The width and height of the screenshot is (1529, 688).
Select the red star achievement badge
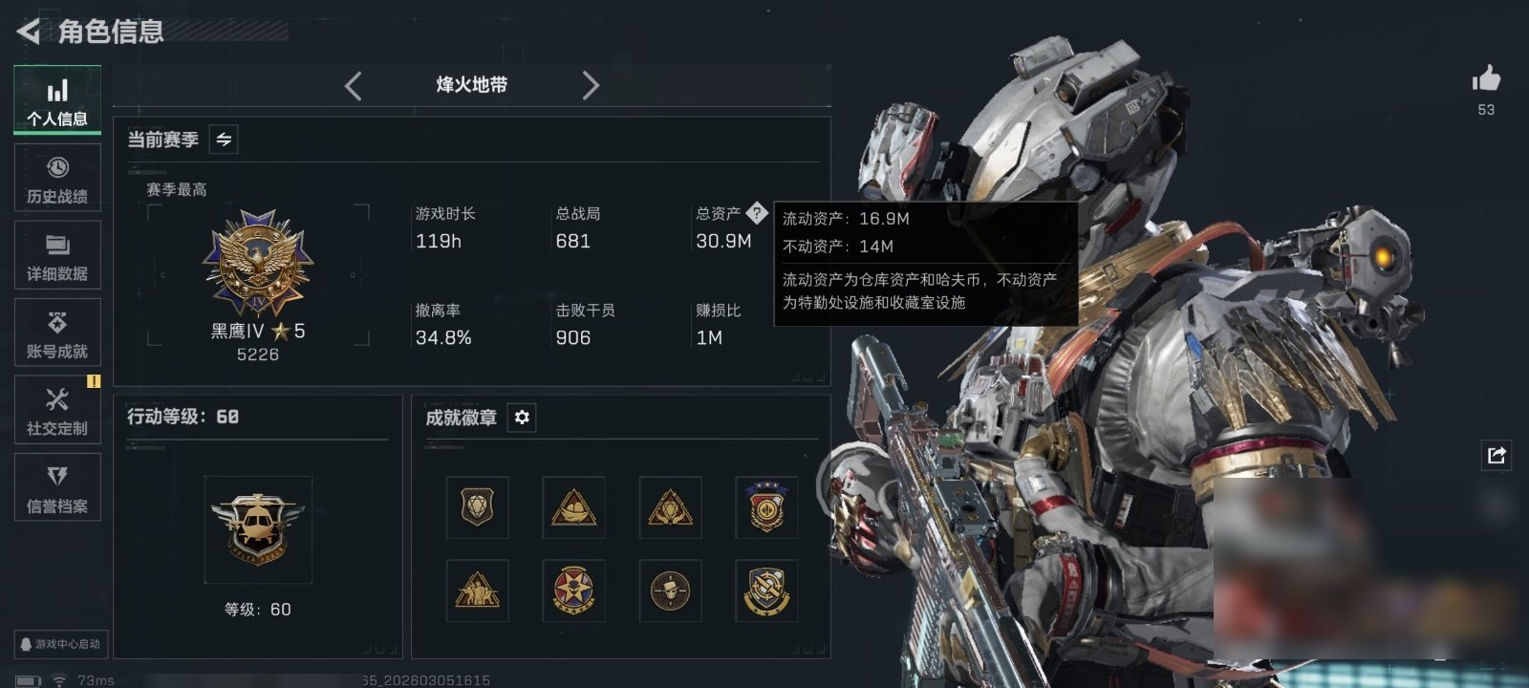click(573, 590)
